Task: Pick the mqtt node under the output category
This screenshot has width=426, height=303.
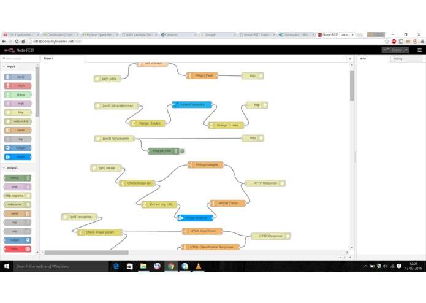Action: [18, 186]
